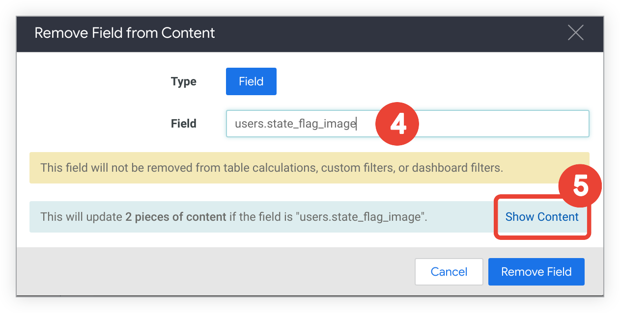Confirm with the Remove Field button

pyautogui.click(x=536, y=272)
